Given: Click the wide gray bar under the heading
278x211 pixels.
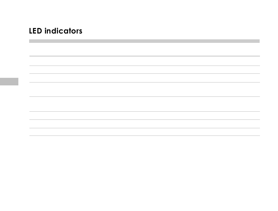Looking at the screenshot, I should click(x=144, y=41).
